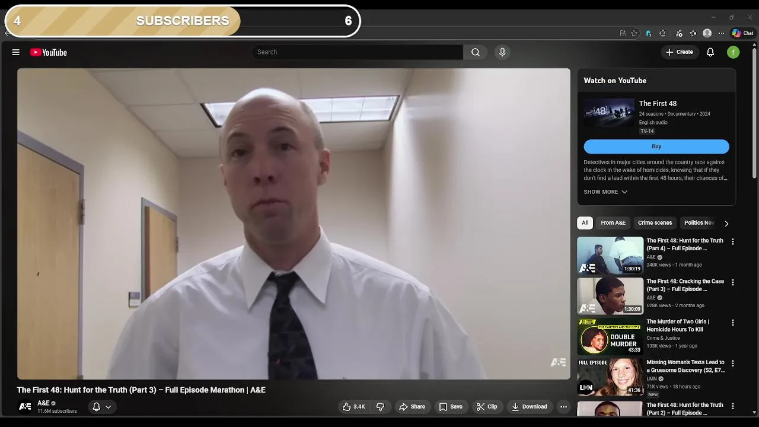Image resolution: width=759 pixels, height=427 pixels.
Task: Click the Create button
Action: (x=680, y=52)
